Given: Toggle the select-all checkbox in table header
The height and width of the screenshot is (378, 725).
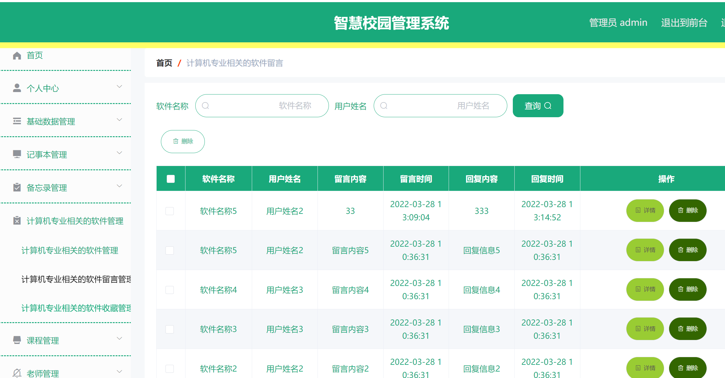Looking at the screenshot, I should click(x=171, y=178).
